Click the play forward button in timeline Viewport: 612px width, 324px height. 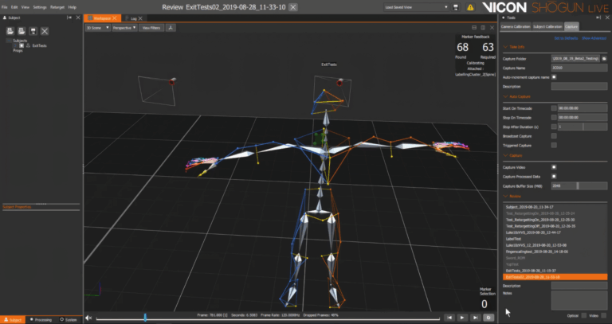click(461, 318)
